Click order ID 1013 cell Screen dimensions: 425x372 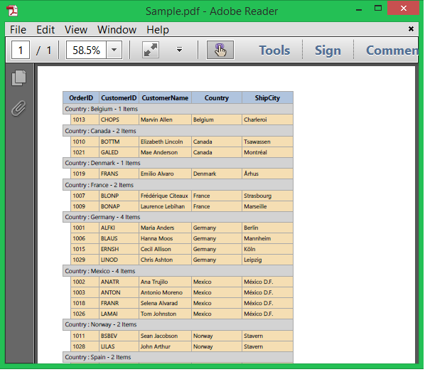tap(85, 119)
